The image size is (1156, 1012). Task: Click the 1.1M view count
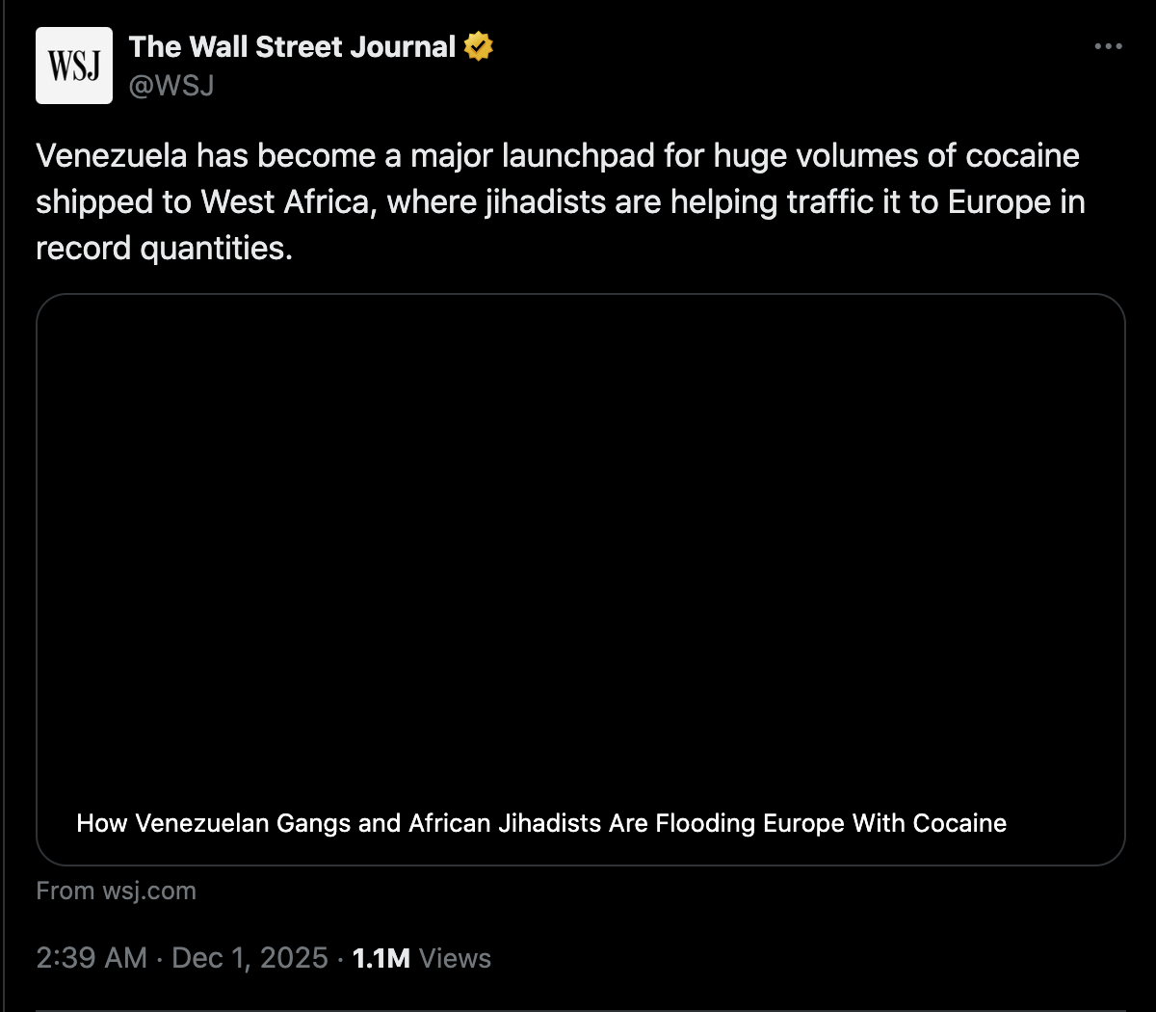(381, 958)
